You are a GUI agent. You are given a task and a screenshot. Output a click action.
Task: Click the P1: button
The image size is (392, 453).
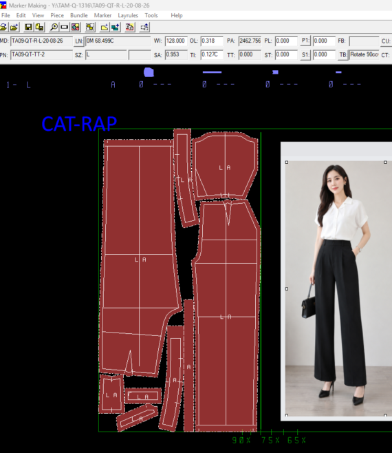coord(305,41)
